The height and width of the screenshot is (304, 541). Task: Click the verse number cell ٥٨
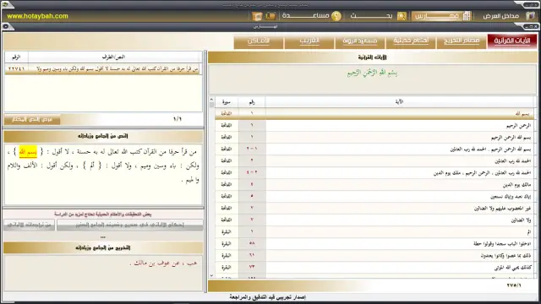(x=252, y=243)
